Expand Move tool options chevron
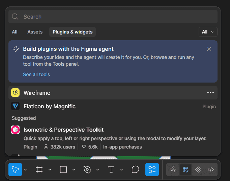The height and width of the screenshot is (181, 230). click(x=25, y=170)
